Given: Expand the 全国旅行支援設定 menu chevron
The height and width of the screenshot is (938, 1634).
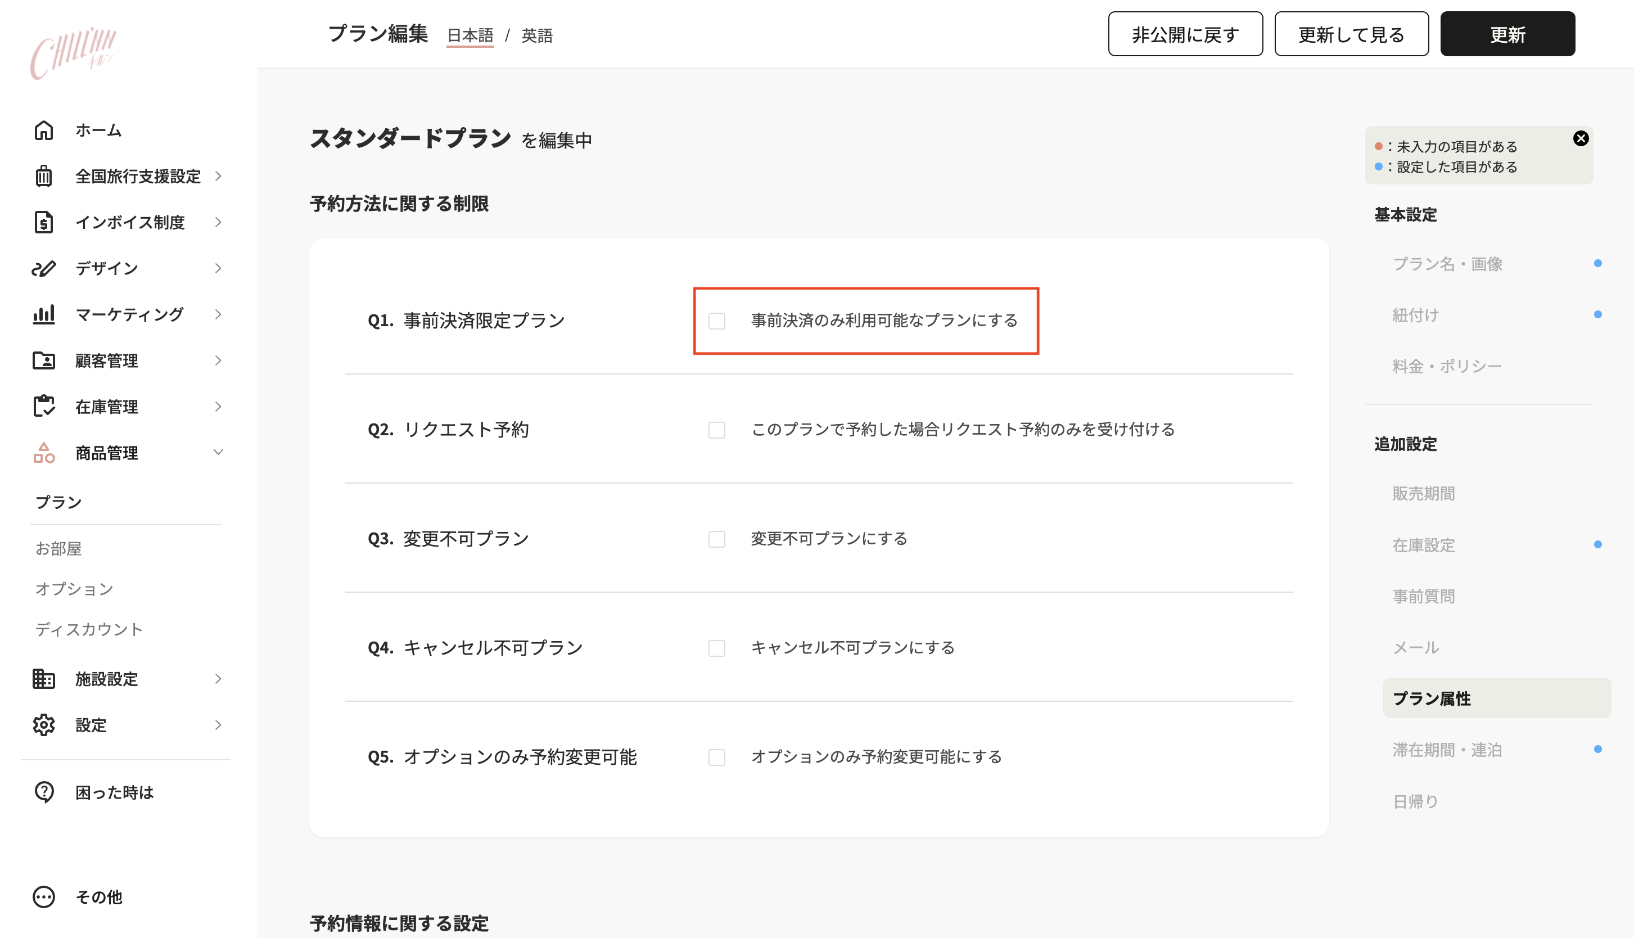Looking at the screenshot, I should coord(218,175).
